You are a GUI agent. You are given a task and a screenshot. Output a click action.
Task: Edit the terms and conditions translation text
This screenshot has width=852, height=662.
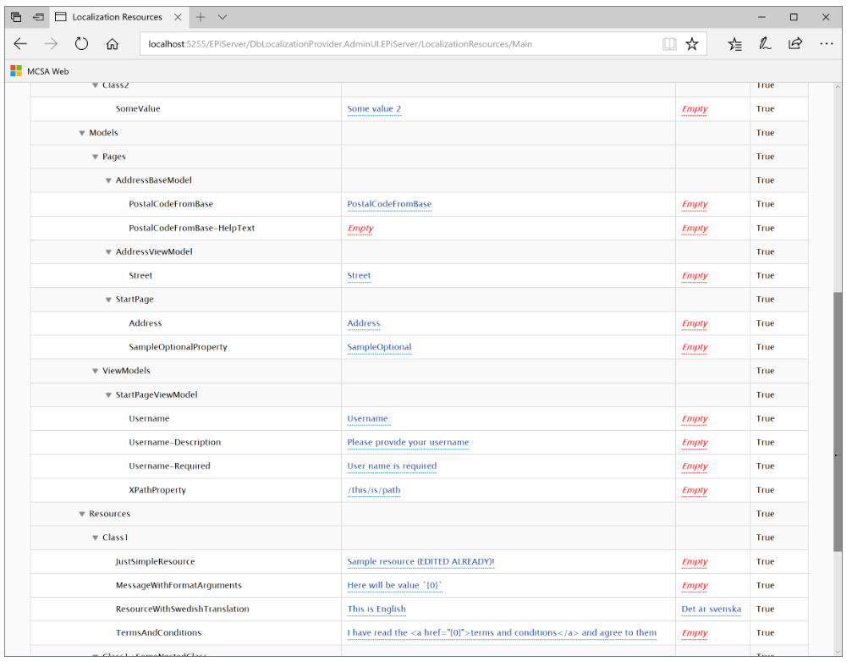pyautogui.click(x=502, y=632)
